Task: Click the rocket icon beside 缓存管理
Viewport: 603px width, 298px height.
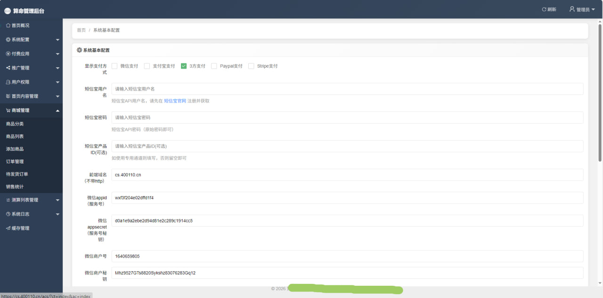Action: (x=8, y=228)
